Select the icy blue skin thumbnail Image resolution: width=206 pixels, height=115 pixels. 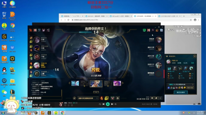(x=75, y=83)
